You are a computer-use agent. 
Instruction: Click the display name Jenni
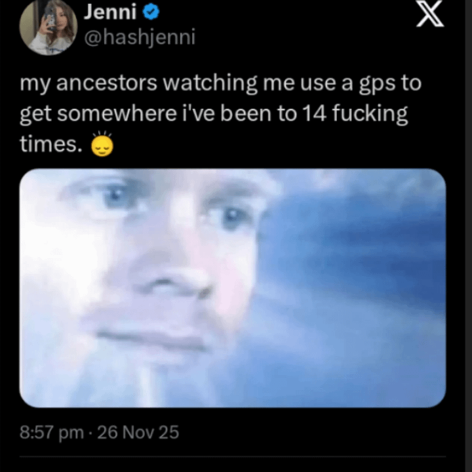click(109, 11)
